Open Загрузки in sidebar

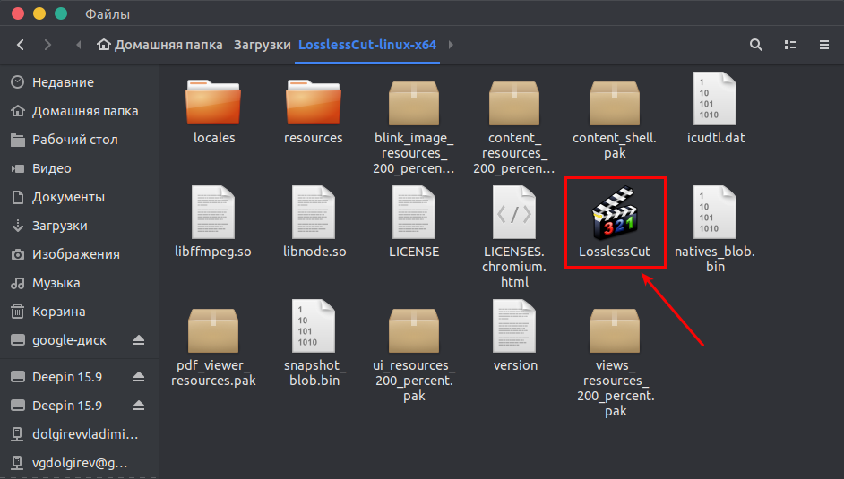coord(80,226)
